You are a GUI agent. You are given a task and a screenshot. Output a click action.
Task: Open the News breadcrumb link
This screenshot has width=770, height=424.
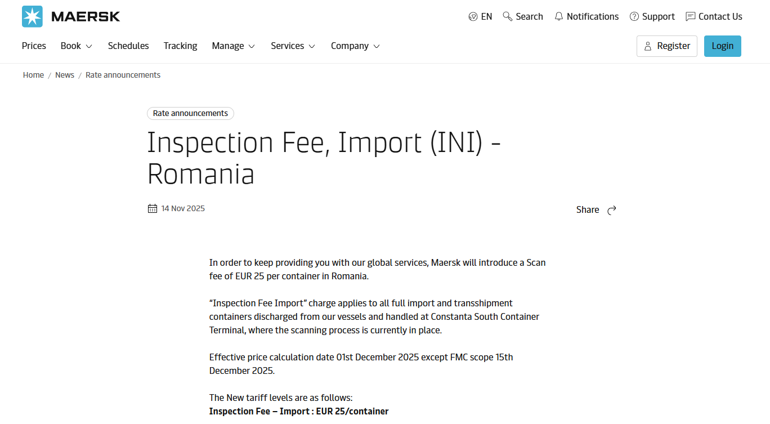click(x=65, y=75)
